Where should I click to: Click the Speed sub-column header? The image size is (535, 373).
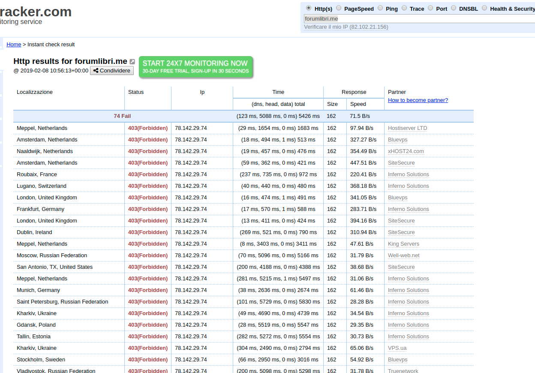pos(358,104)
